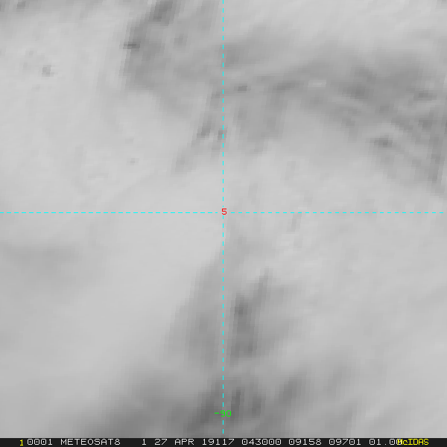Click the 0001 text in status line
Viewport: 447px width, 447px height.
pos(39,442)
